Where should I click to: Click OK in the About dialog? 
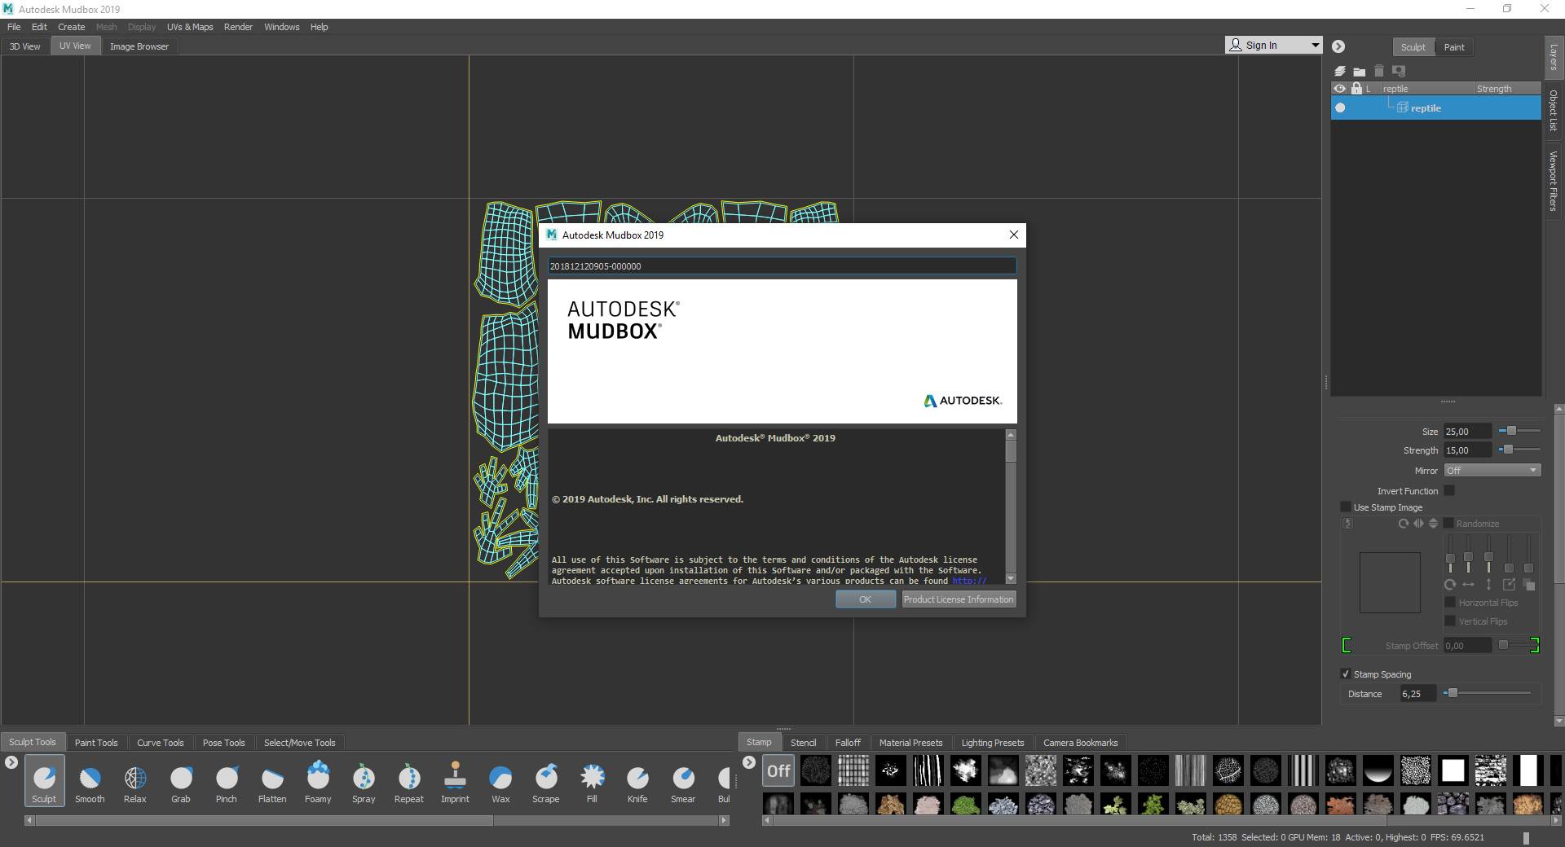click(865, 599)
